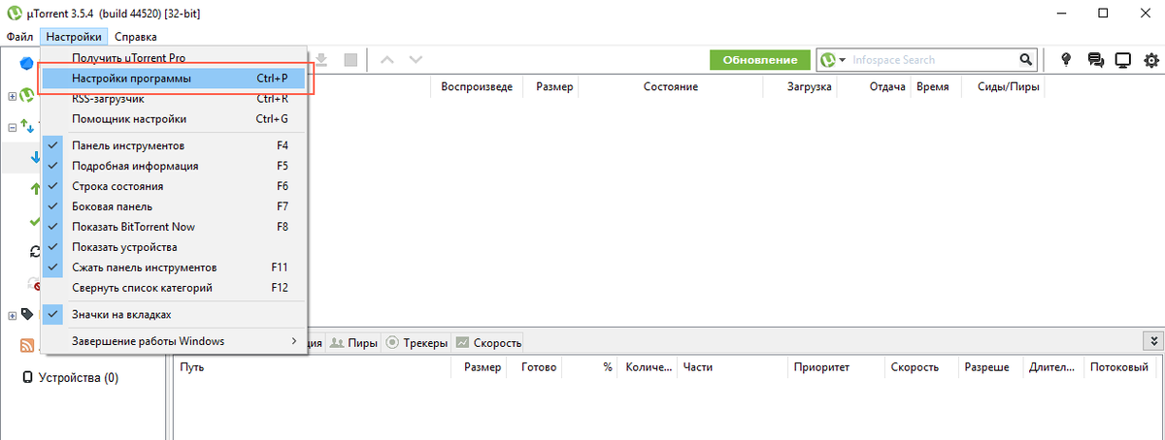Expand the Завершение работы Windows submenu
This screenshot has width=1165, height=440.
(175, 341)
